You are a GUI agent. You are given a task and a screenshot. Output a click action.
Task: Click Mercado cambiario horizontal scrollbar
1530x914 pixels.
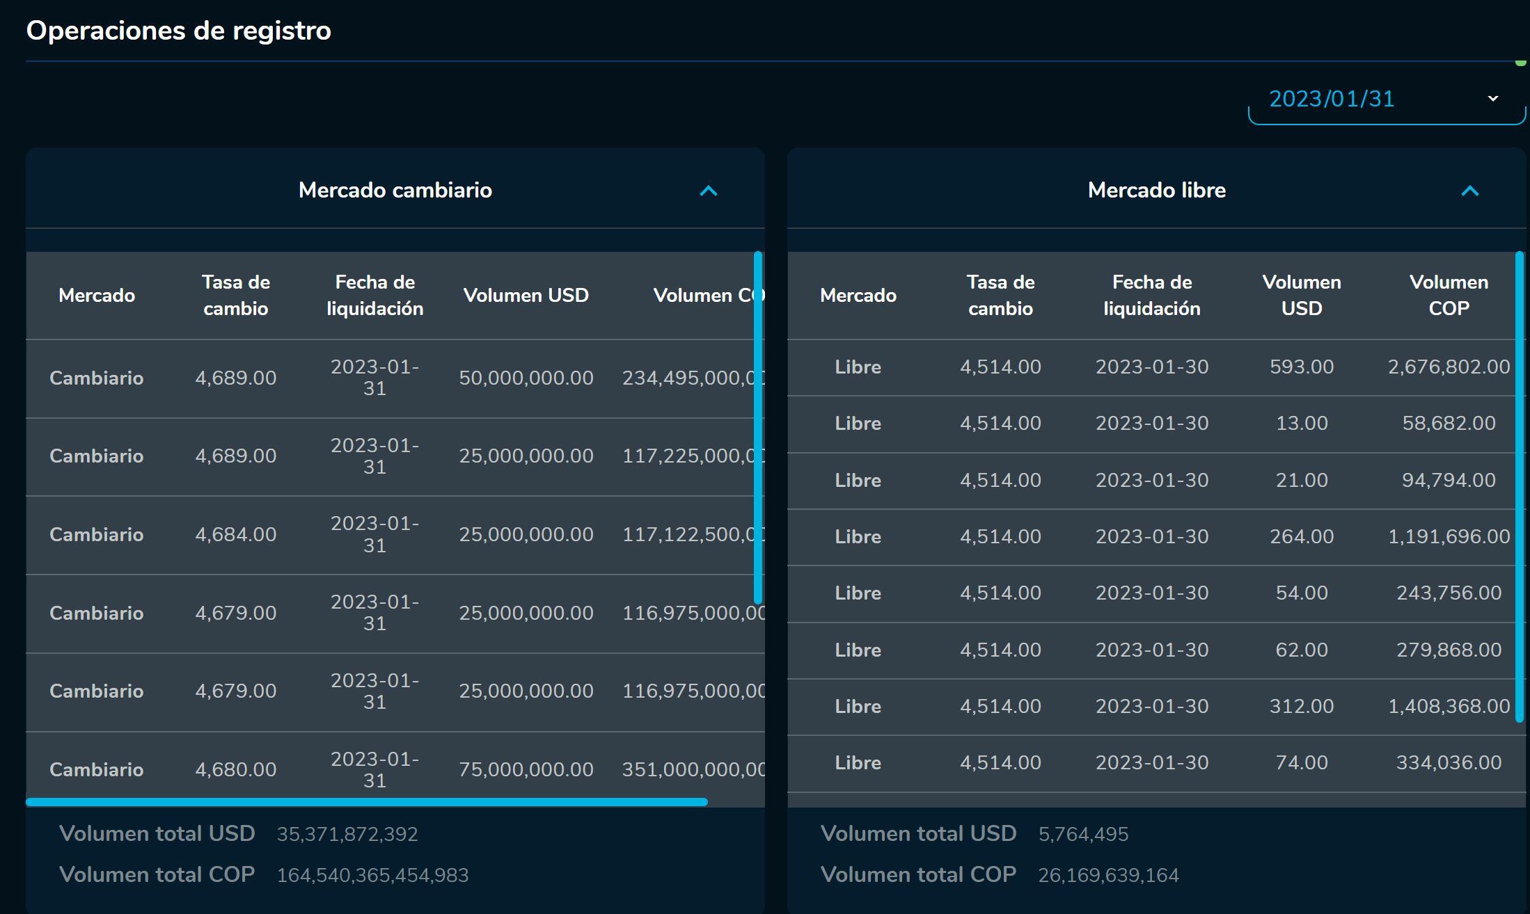[367, 802]
